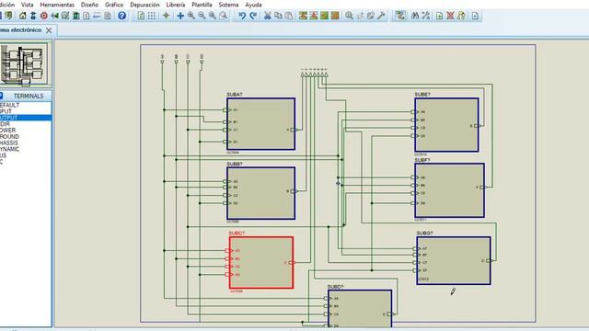Zoom to view entire sheet

(213, 16)
